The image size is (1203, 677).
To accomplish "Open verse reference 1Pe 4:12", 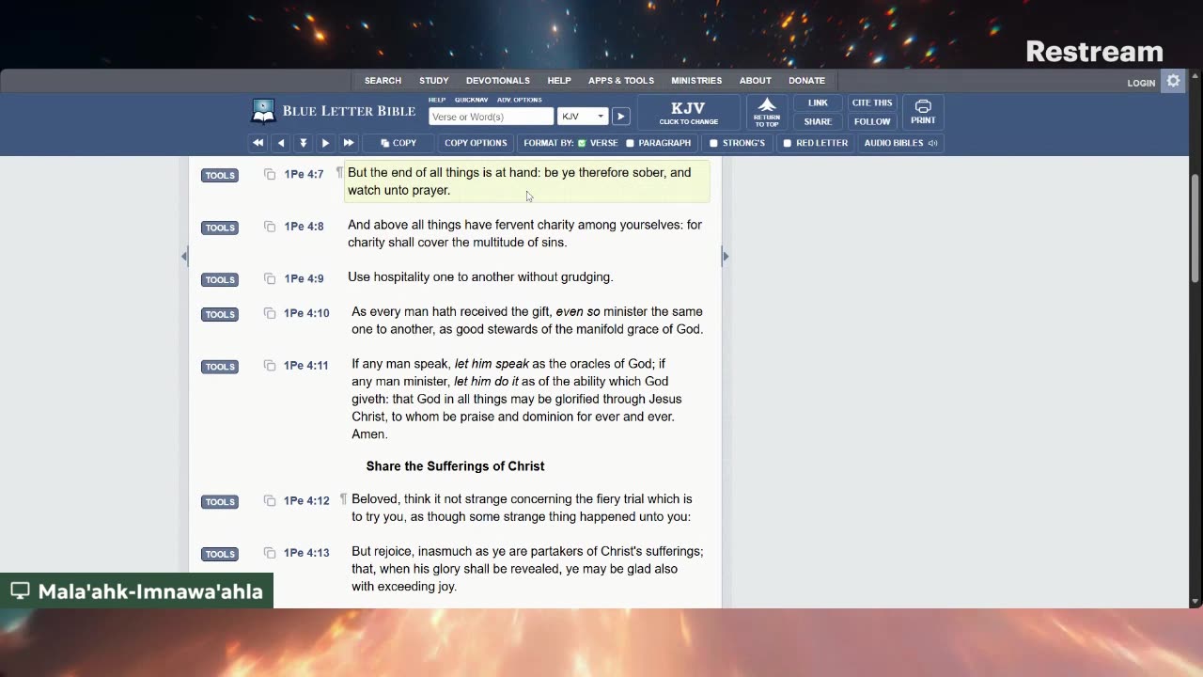I will pos(306,501).
